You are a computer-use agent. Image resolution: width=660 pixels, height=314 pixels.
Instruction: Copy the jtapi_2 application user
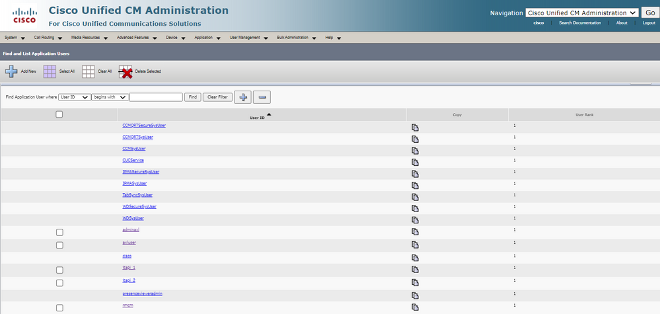(x=415, y=282)
